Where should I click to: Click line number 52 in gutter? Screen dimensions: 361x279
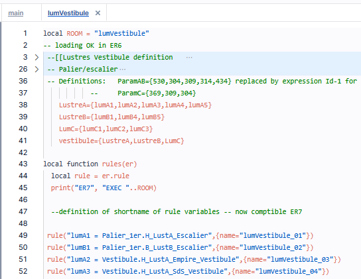[x=23, y=271]
